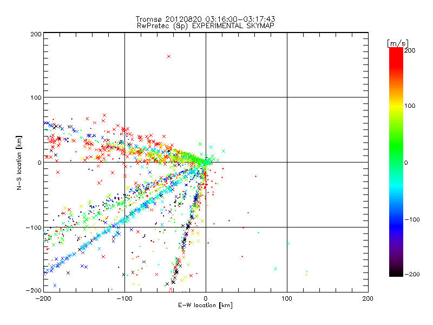Click the red region of the colorbar

(x=396, y=58)
